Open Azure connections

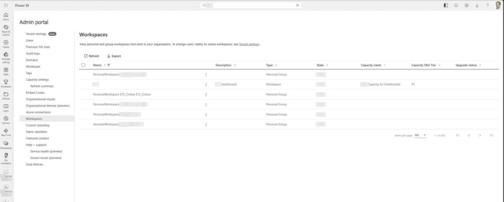(38, 112)
